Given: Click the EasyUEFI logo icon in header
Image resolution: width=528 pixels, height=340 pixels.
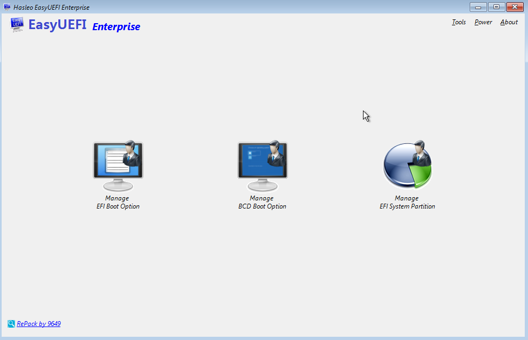Looking at the screenshot, I should (x=17, y=25).
